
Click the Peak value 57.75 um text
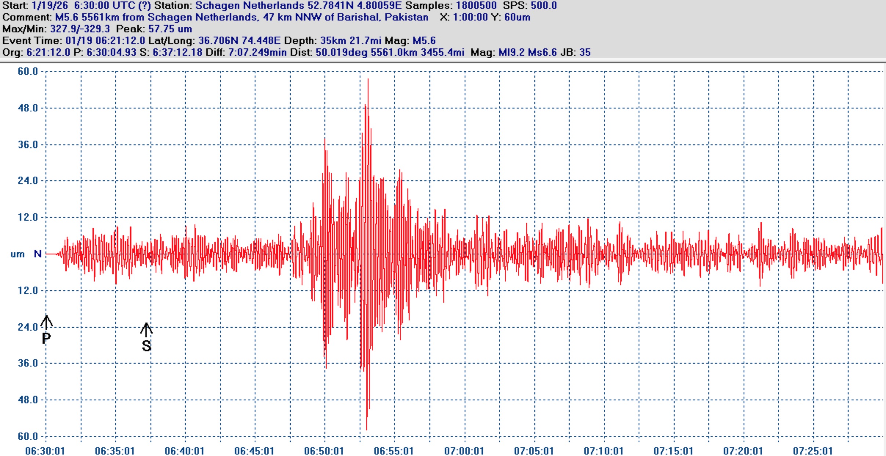point(170,29)
